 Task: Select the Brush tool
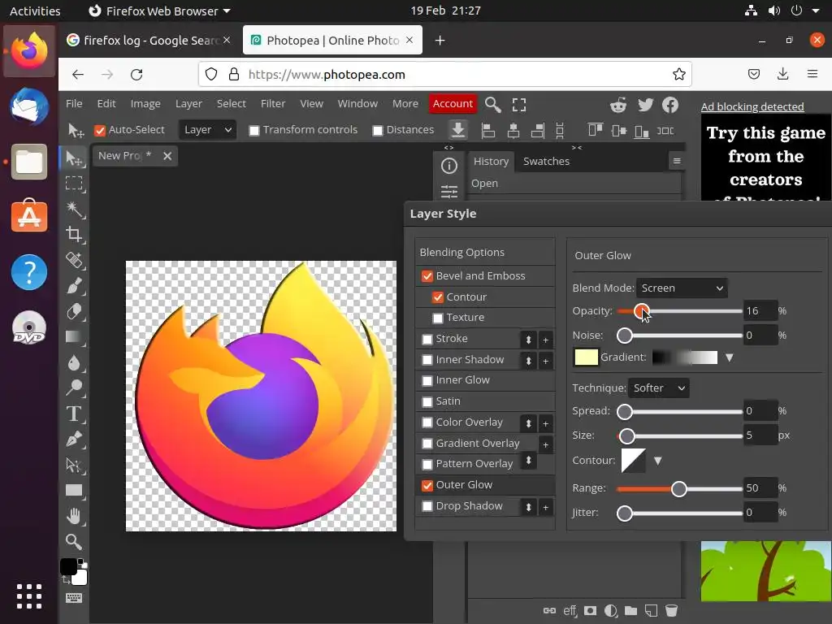tap(74, 285)
